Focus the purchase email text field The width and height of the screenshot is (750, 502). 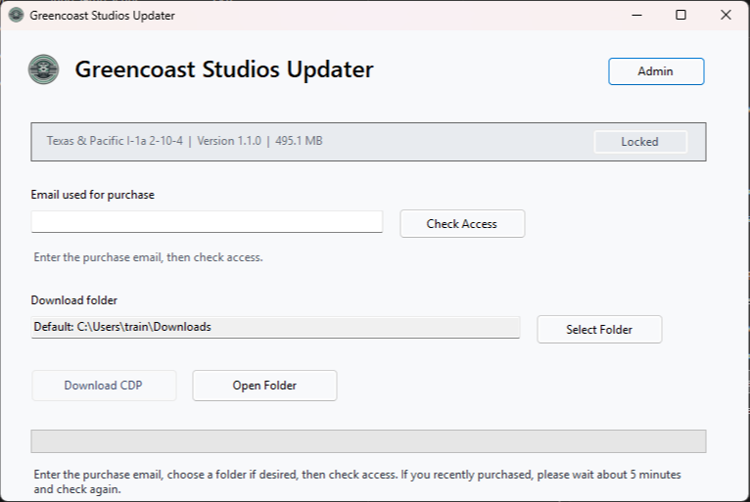[207, 222]
